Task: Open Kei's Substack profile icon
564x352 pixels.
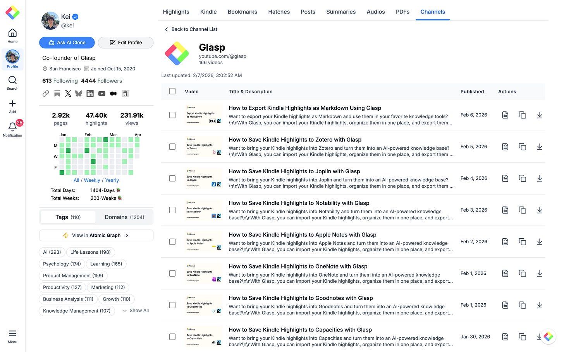Action: 57,93
